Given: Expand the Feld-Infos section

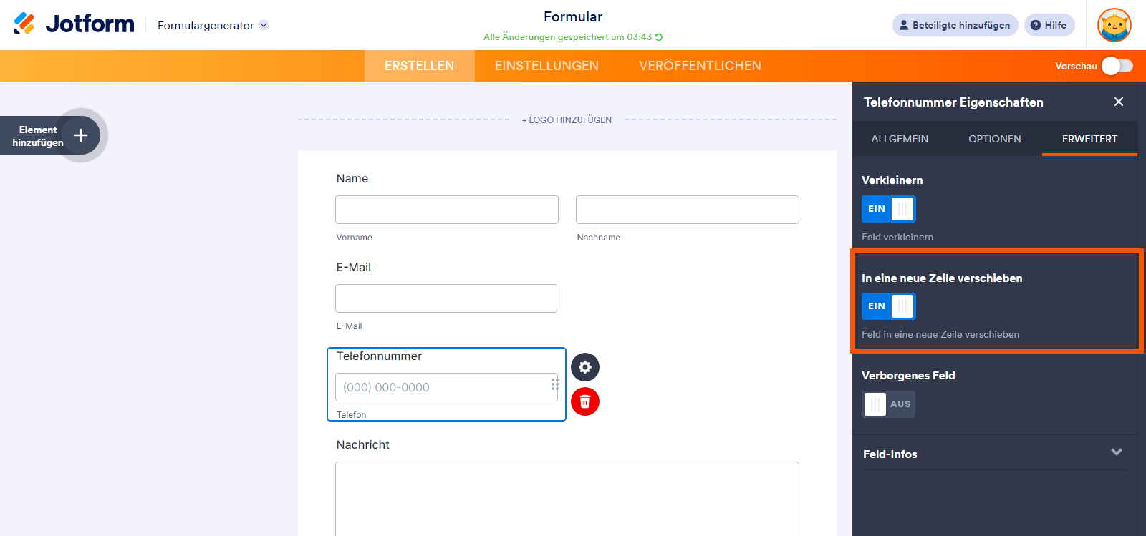Looking at the screenshot, I should (1116, 452).
